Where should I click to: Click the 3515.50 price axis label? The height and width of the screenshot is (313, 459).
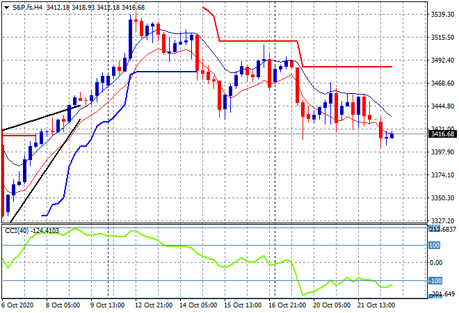tap(442, 37)
